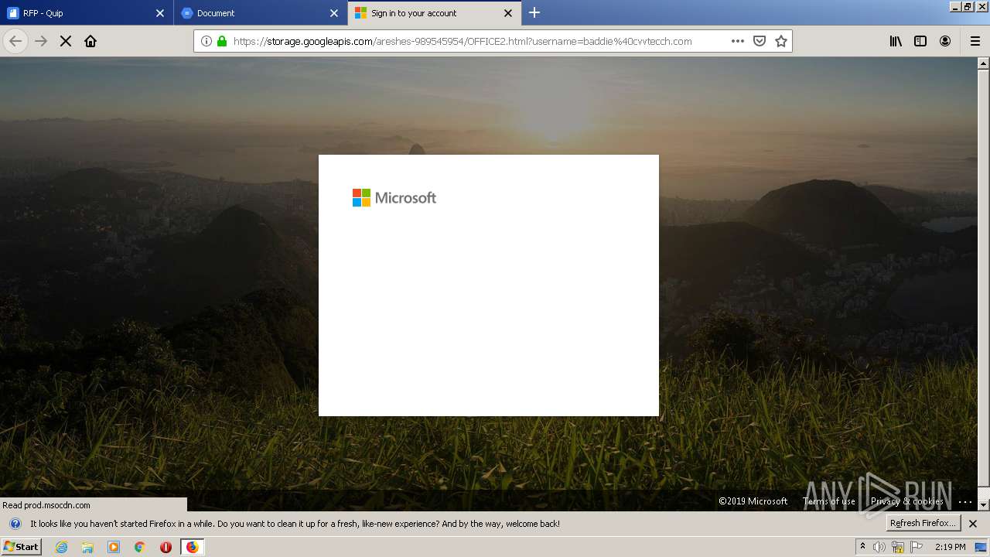This screenshot has height=557, width=990.
Task: Open the Terms of use link
Action: (x=829, y=501)
